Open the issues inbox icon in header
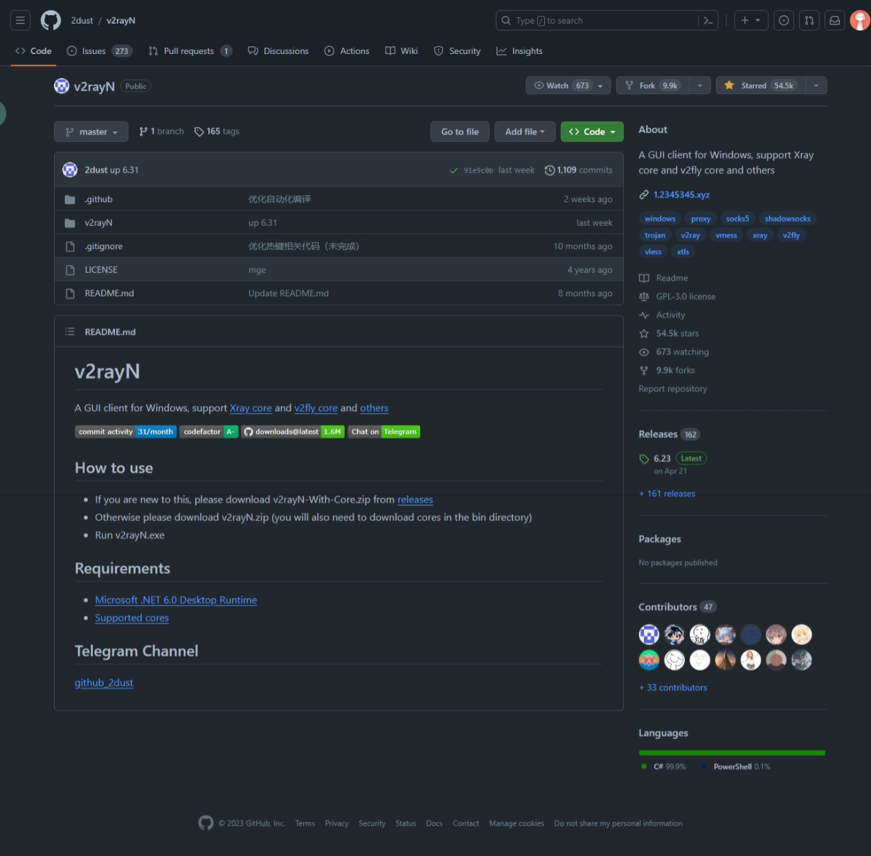The width and height of the screenshot is (871, 856). coord(784,21)
